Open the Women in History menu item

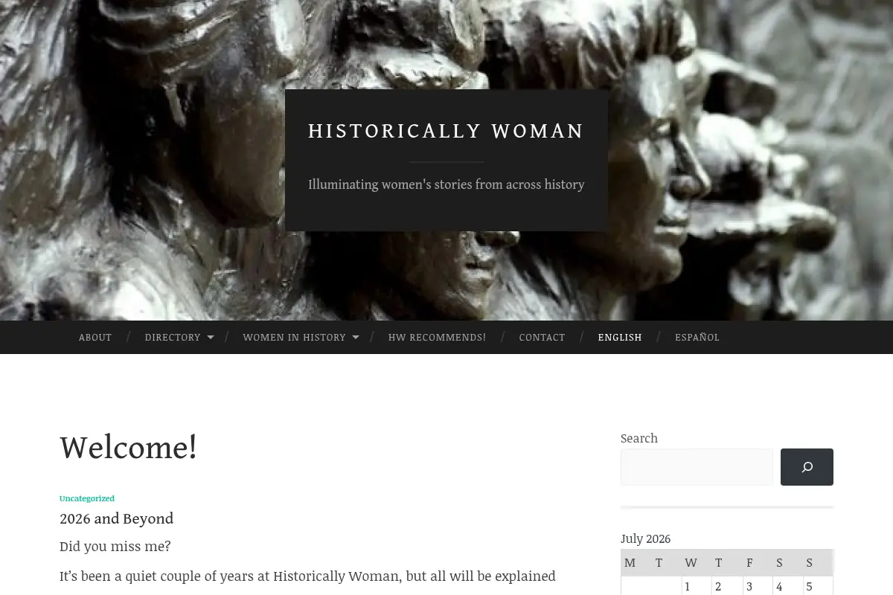(294, 337)
